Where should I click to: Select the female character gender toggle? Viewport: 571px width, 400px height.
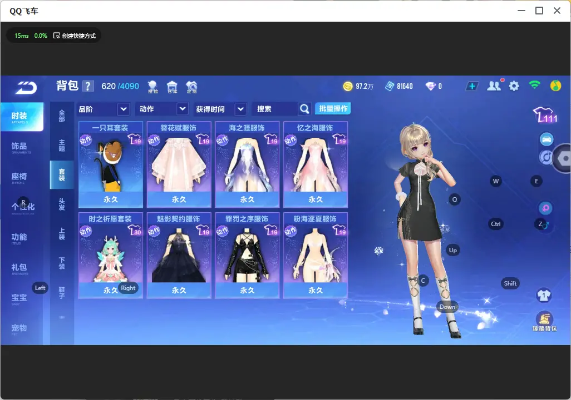(x=545, y=208)
